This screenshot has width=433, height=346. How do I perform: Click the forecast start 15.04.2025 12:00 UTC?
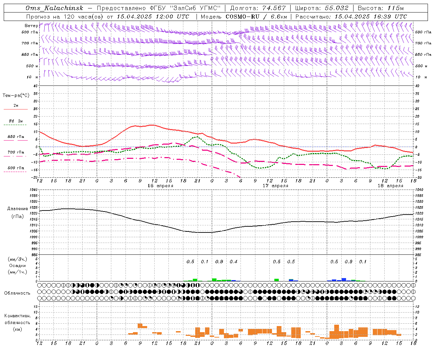(153, 17)
